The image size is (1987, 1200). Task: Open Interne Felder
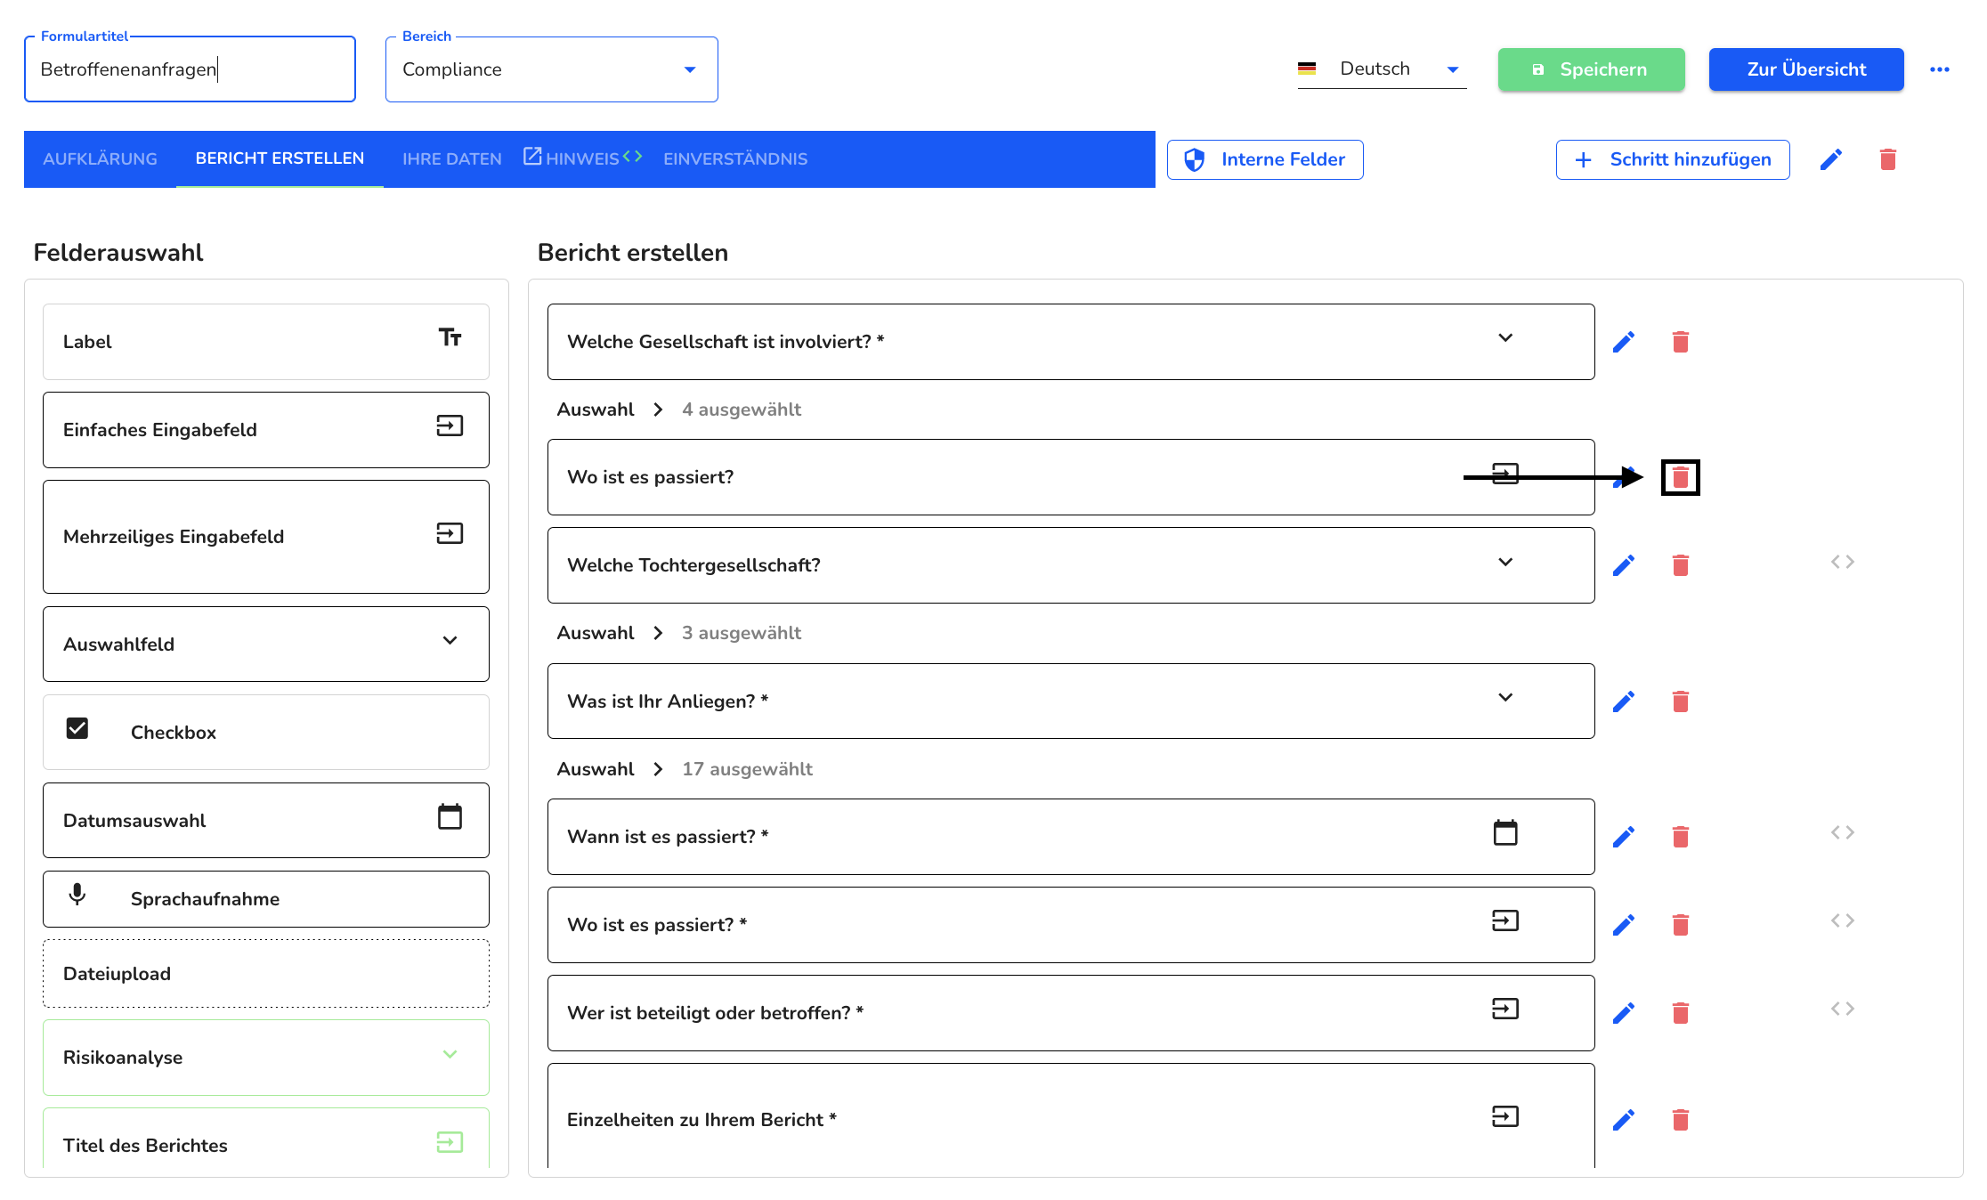(1264, 159)
